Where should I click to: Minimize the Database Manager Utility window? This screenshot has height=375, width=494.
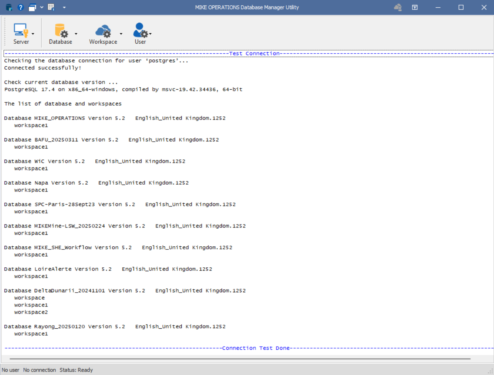click(438, 7)
